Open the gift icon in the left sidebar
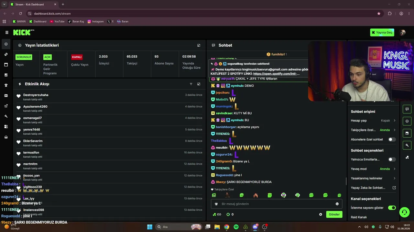The width and height of the screenshot is (414, 232). 6,137
